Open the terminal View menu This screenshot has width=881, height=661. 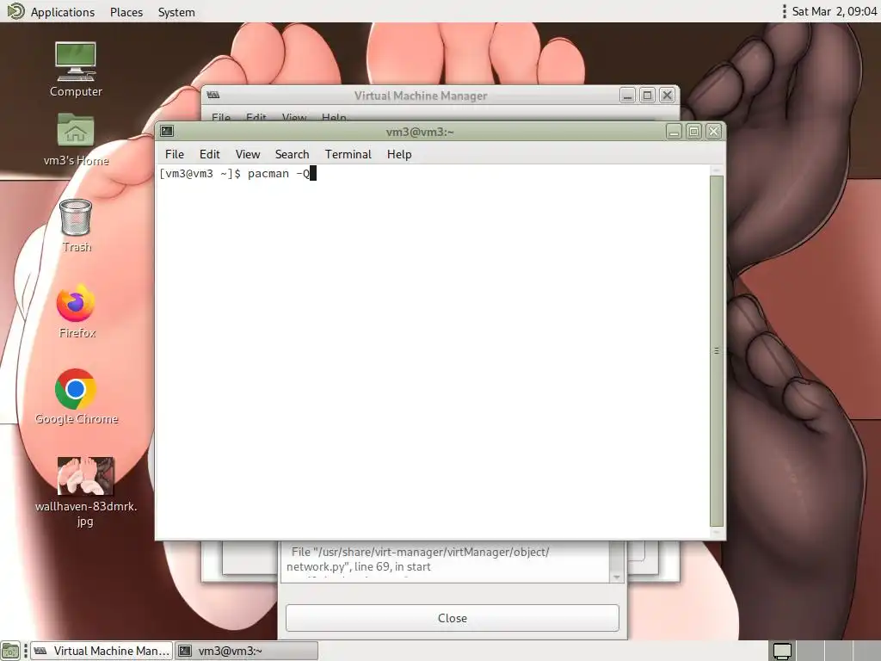(x=248, y=154)
